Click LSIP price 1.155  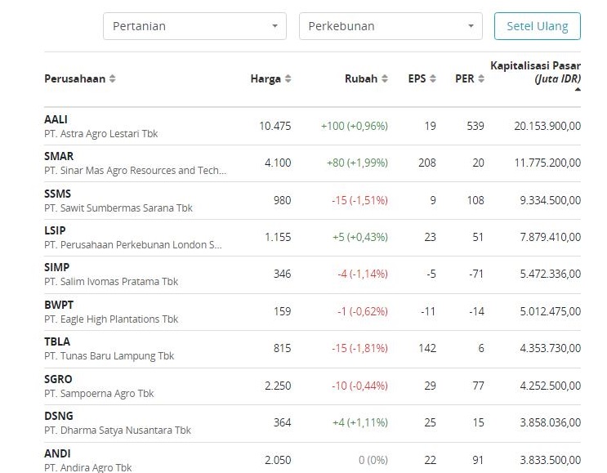coord(278,237)
